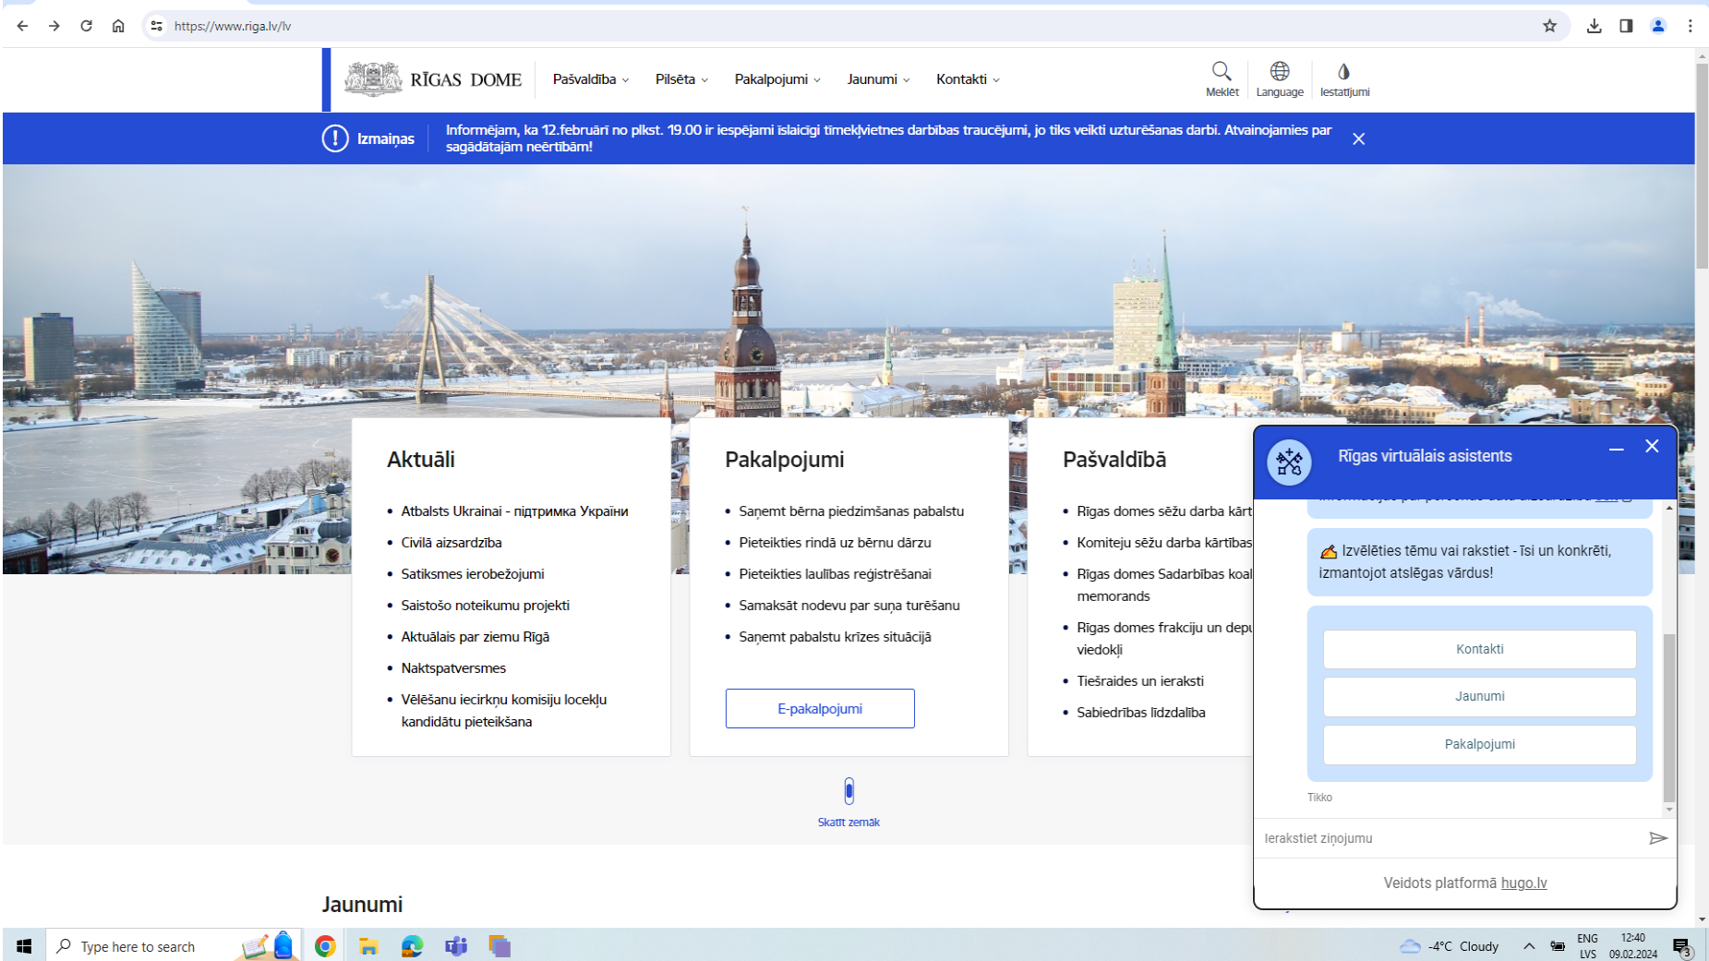Choose Pakalpojumi in the chat assistant

[x=1479, y=744]
